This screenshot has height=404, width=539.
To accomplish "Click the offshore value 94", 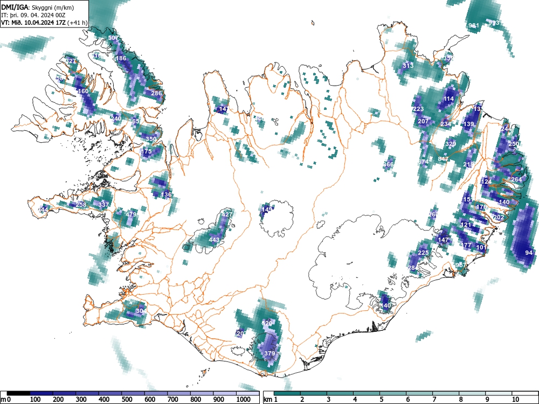I will click(x=529, y=253).
